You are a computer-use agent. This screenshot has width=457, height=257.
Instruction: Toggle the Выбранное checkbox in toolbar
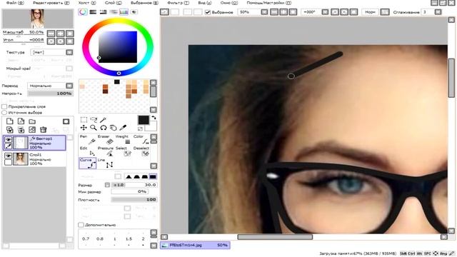coord(208,12)
